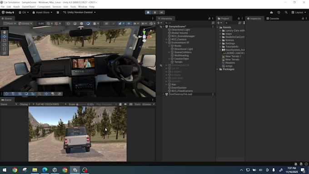Open the Gizmos dropdown in Game view
This screenshot has height=174, width=309.
[149, 104]
